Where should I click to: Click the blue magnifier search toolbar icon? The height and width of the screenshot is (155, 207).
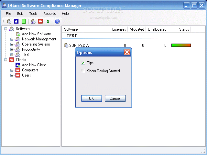(x=57, y=21)
